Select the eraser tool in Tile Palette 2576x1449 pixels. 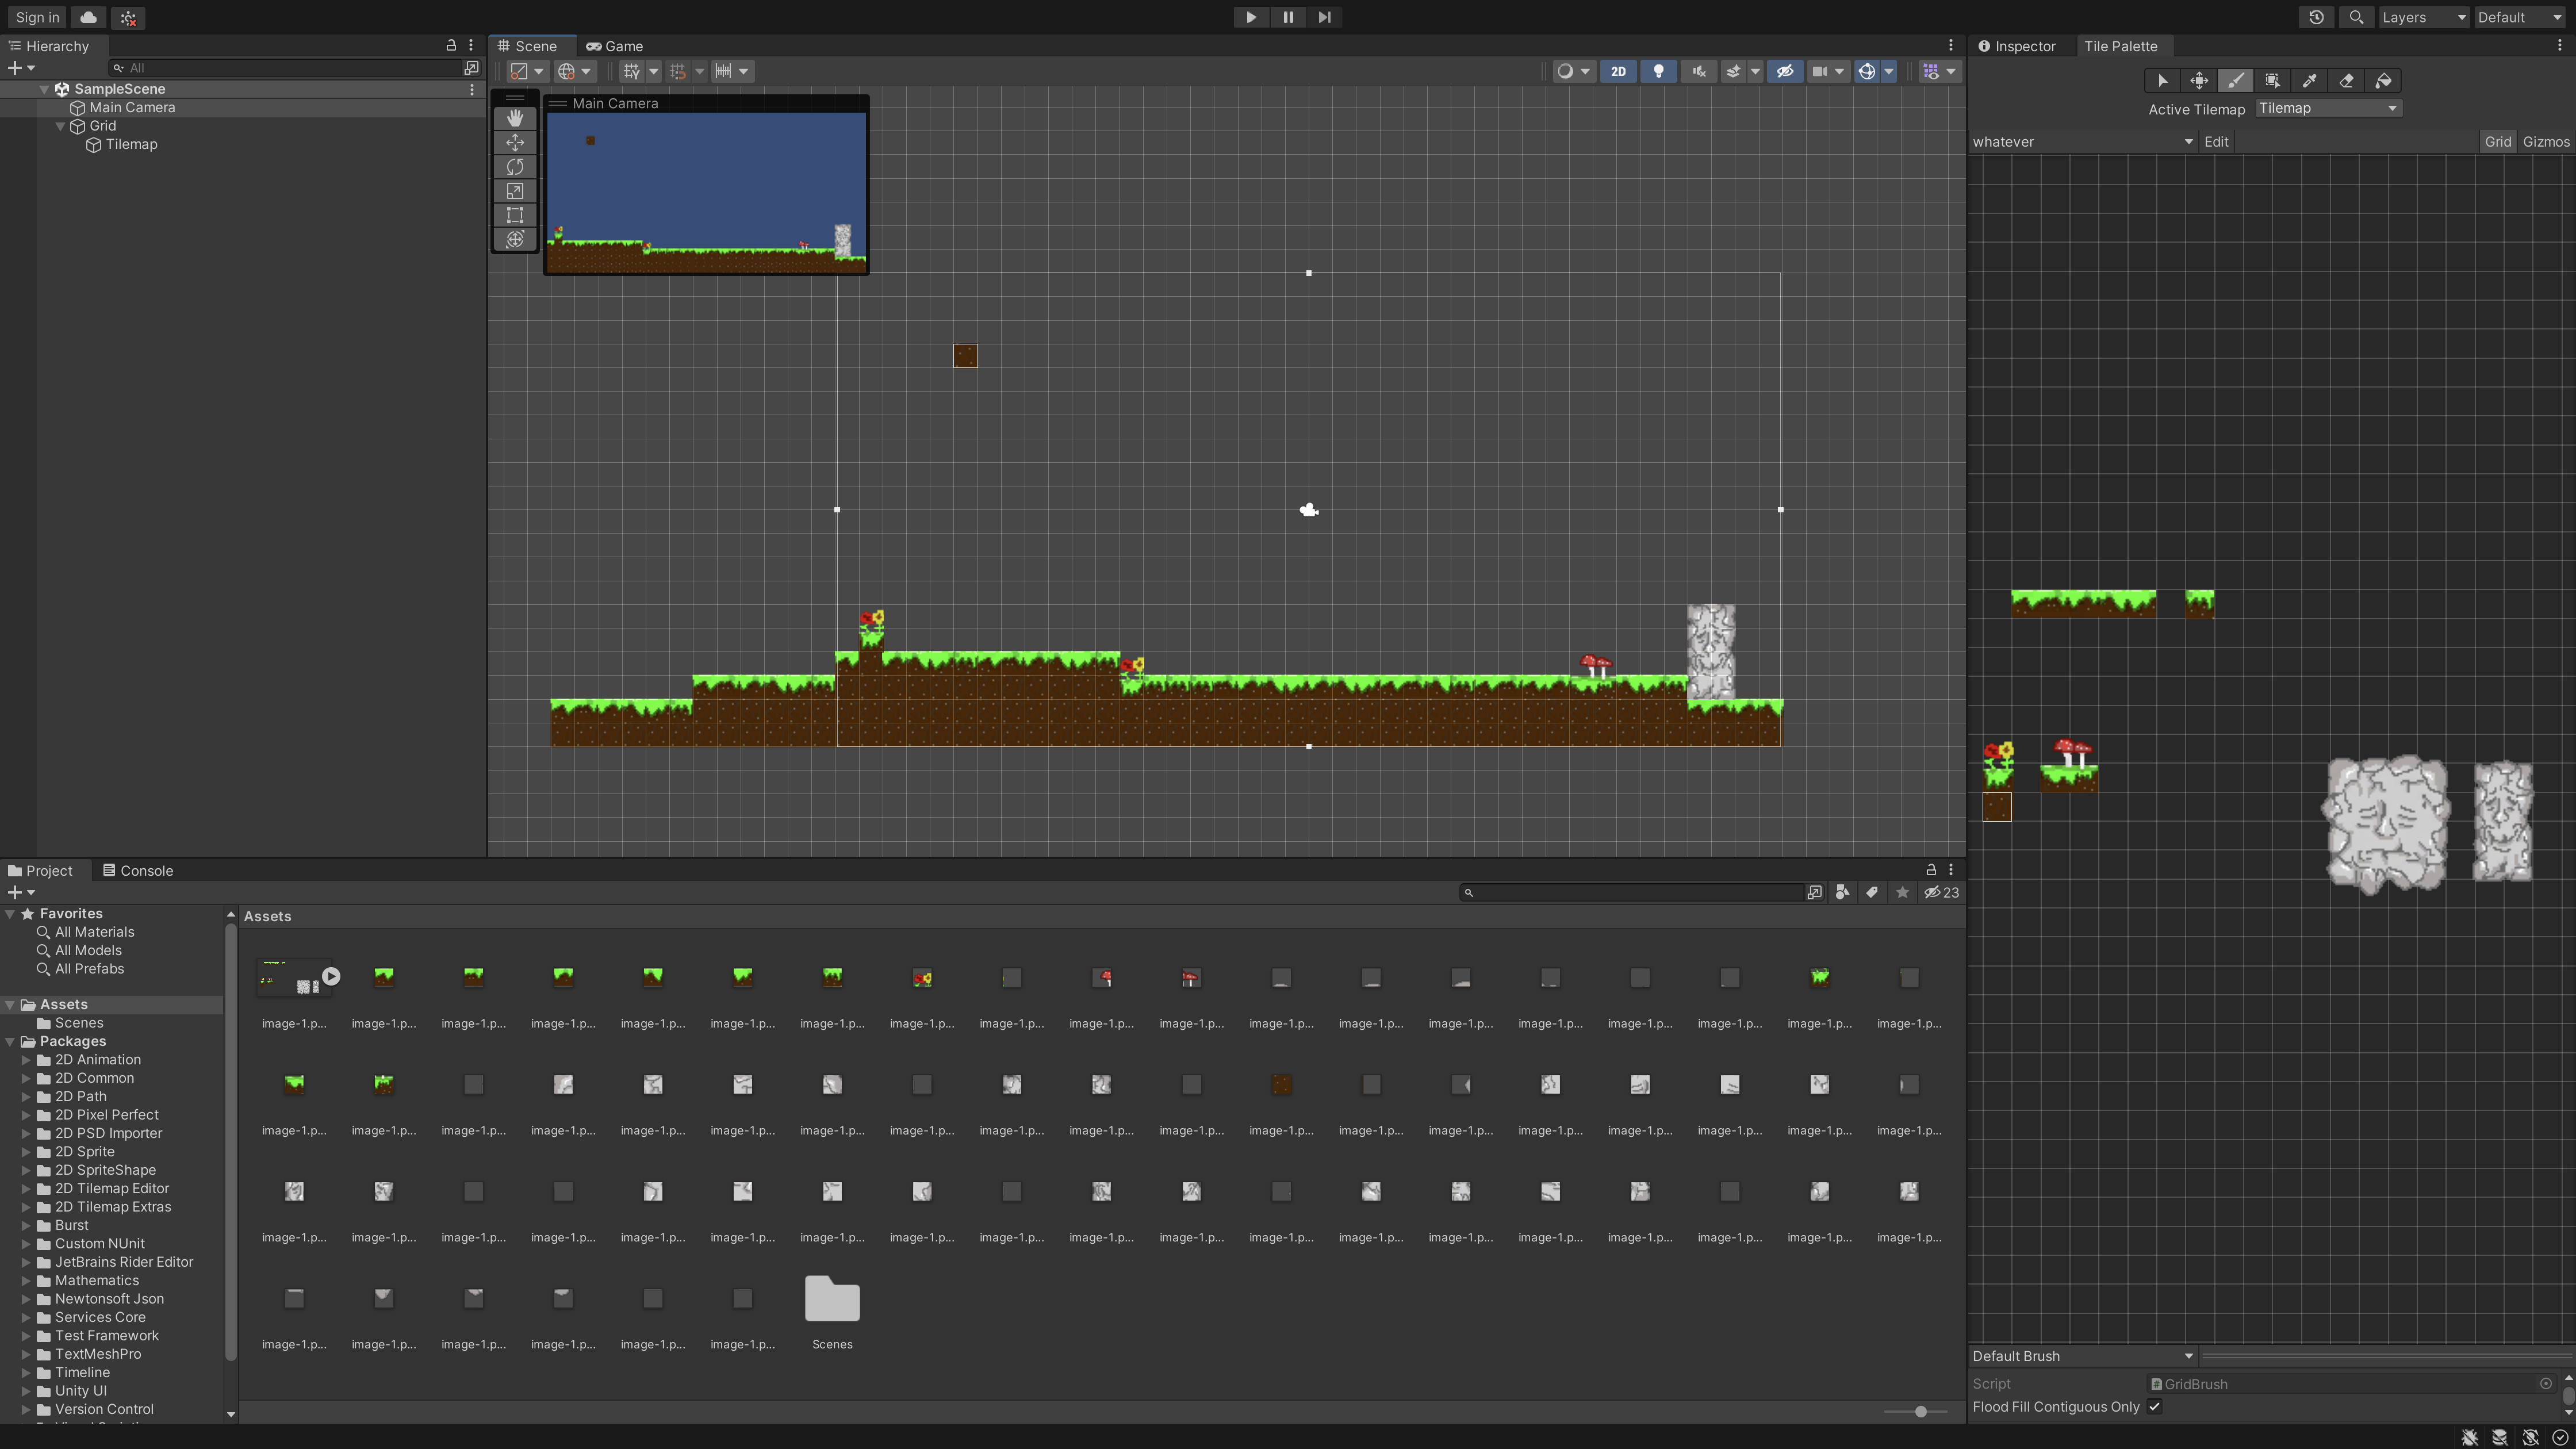2346,81
